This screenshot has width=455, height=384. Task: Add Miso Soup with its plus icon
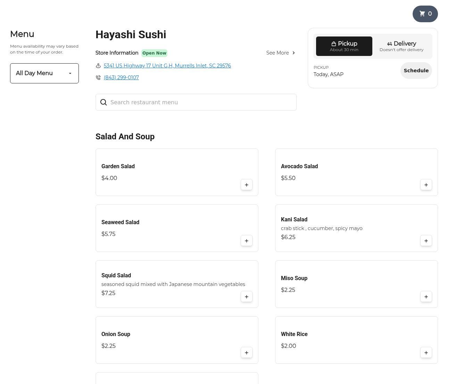tap(426, 297)
